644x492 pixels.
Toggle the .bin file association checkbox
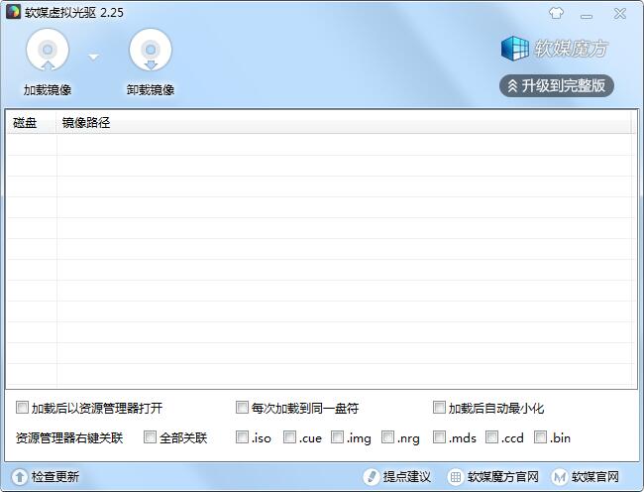tap(541, 436)
